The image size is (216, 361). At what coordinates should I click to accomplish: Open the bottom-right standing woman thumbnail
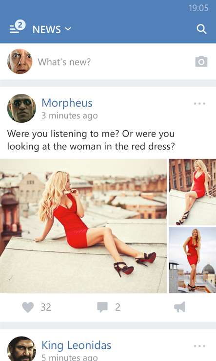tap(193, 260)
